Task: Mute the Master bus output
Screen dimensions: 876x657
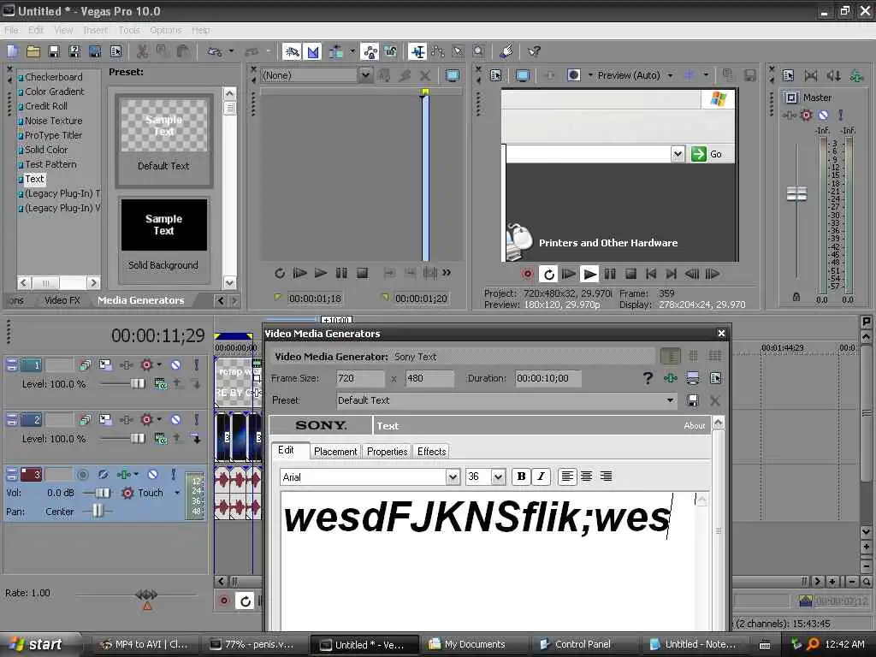Action: pos(823,115)
